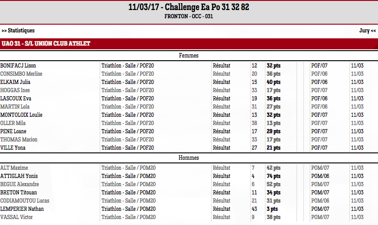
Task: Open BRETON Titouan's POM/07 category
Action: pyautogui.click(x=320, y=193)
